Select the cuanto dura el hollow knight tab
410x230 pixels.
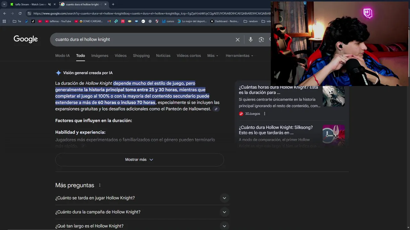83,4
